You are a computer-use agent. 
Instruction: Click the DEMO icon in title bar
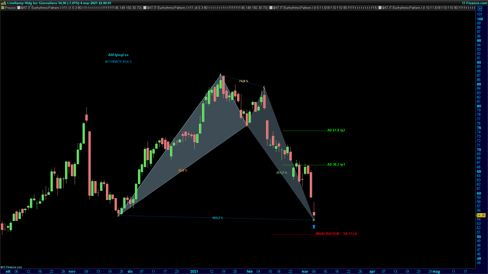[x=4, y=3]
